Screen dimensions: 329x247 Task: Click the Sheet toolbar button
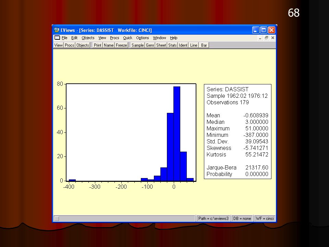click(x=161, y=45)
